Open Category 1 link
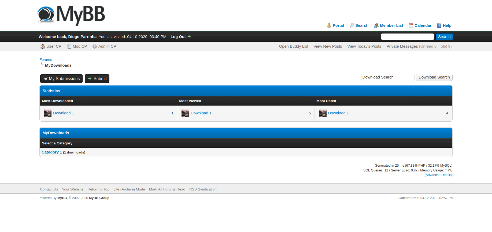 (52, 152)
